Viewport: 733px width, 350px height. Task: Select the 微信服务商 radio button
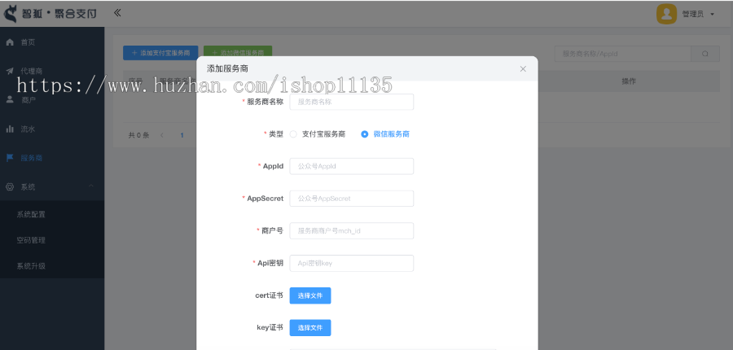365,134
